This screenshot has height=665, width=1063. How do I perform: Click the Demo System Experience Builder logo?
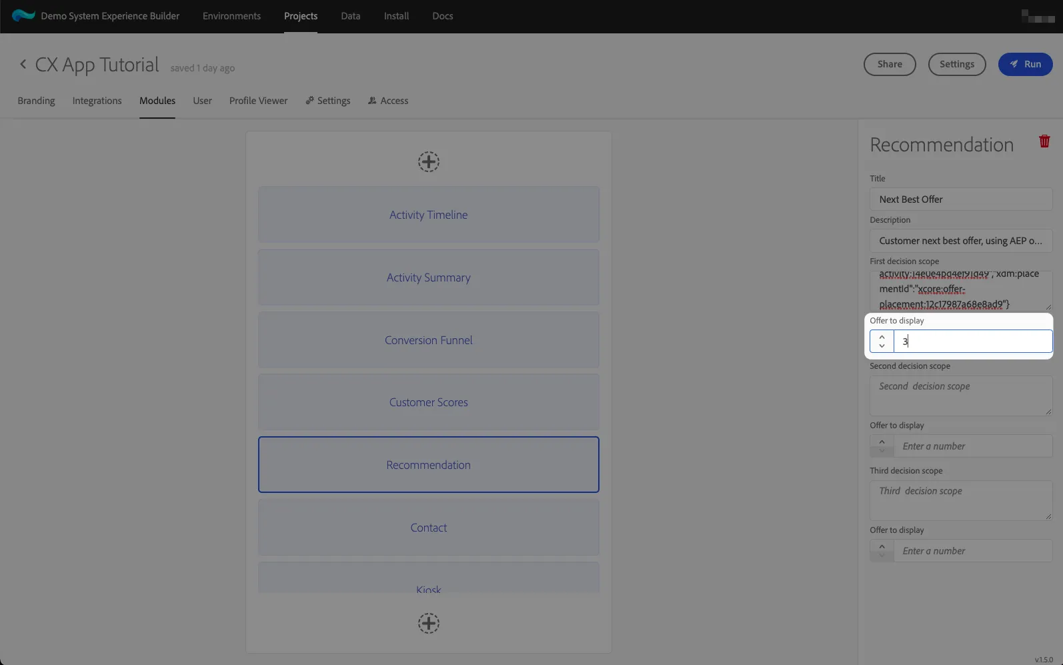(x=23, y=15)
